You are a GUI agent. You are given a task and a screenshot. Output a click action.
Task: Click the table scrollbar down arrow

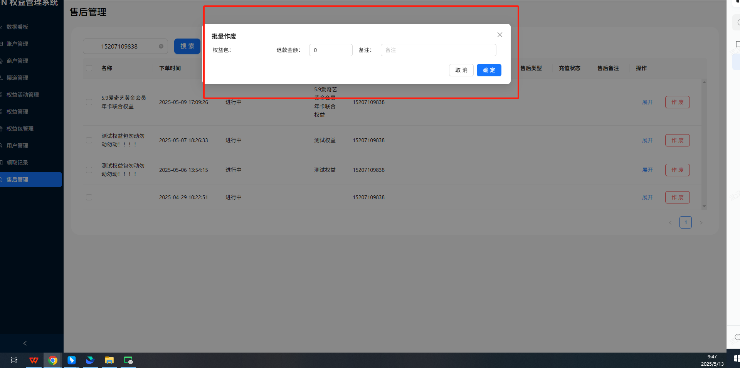click(704, 207)
